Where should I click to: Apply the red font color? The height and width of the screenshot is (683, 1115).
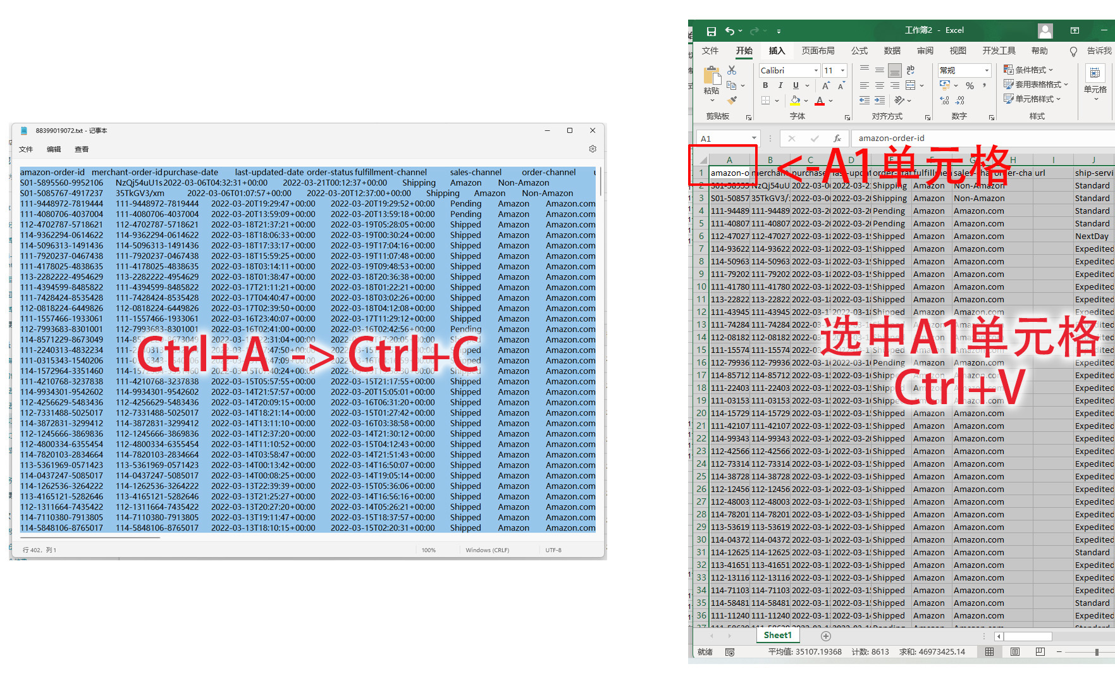coord(820,101)
